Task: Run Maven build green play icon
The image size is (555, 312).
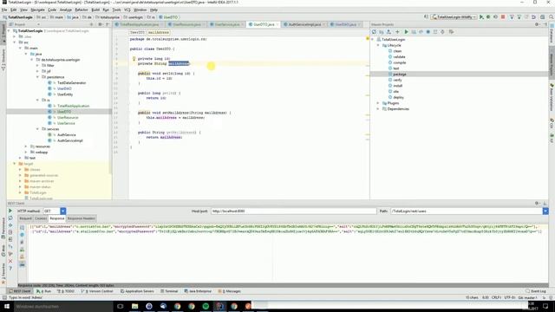Action: (407, 32)
